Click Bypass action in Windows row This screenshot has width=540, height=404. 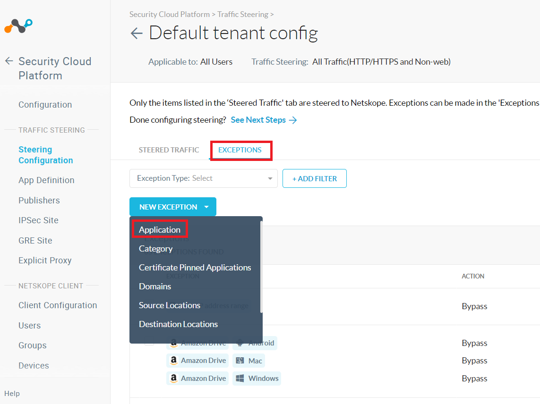tap(474, 379)
